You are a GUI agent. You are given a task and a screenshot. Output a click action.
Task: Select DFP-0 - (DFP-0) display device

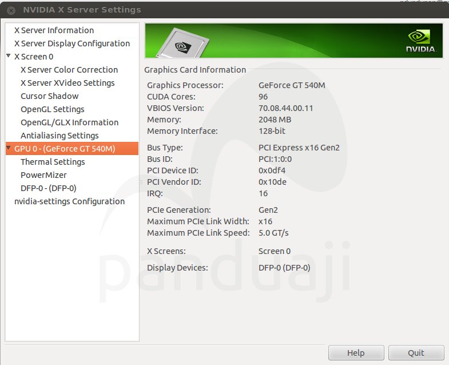[x=49, y=189]
